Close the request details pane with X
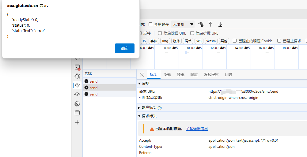Image resolution: width=307 pixels, height=157 pixels. coord(142,74)
